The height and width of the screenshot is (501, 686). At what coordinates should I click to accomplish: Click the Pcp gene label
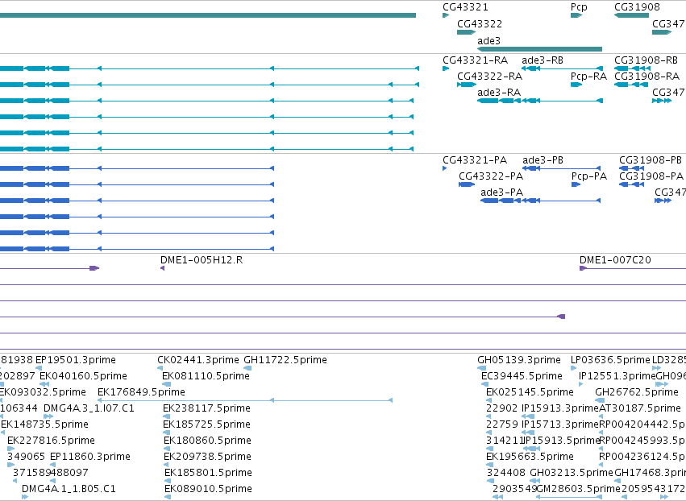tap(579, 7)
